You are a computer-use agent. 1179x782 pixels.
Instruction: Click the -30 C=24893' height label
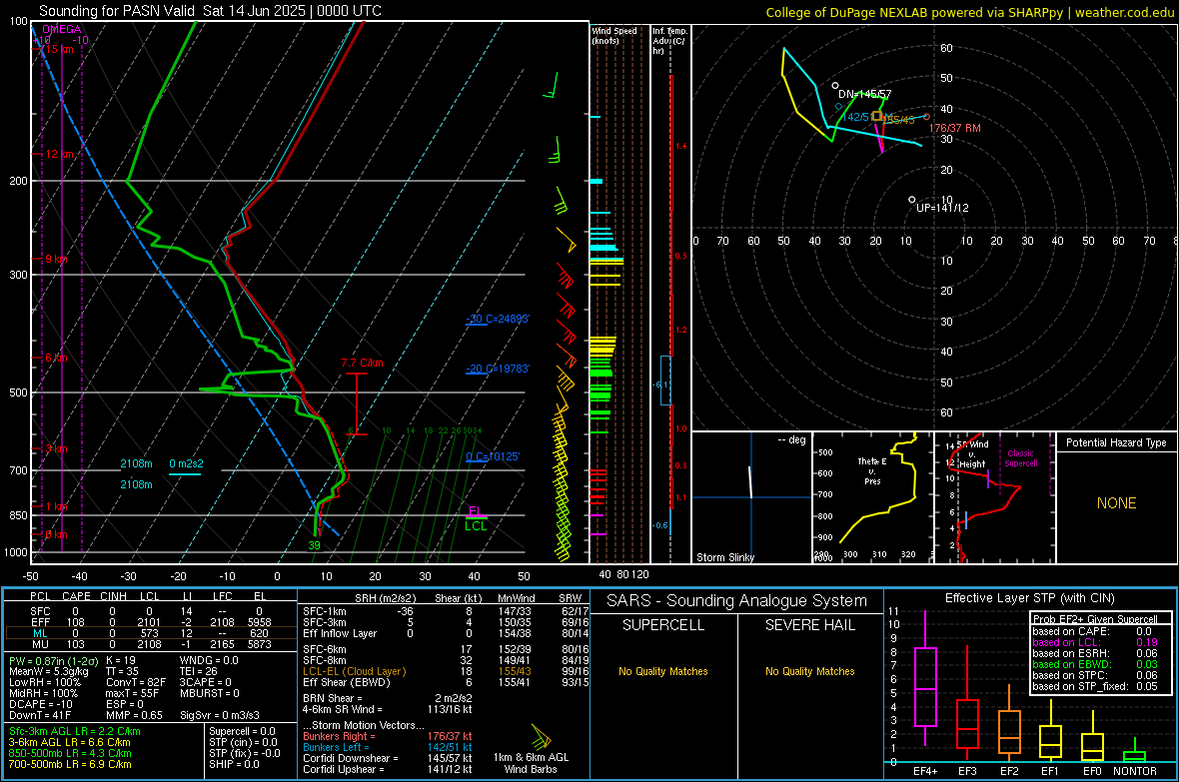[x=498, y=319]
